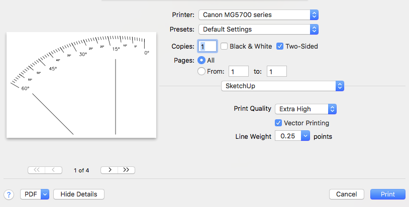Click the Copies input field

tap(209, 46)
